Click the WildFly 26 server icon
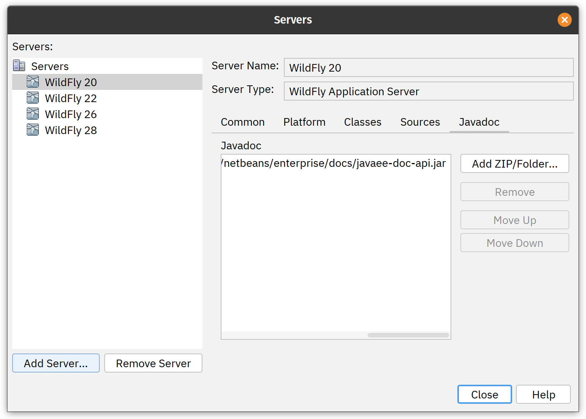This screenshot has height=419, width=586. 33,114
